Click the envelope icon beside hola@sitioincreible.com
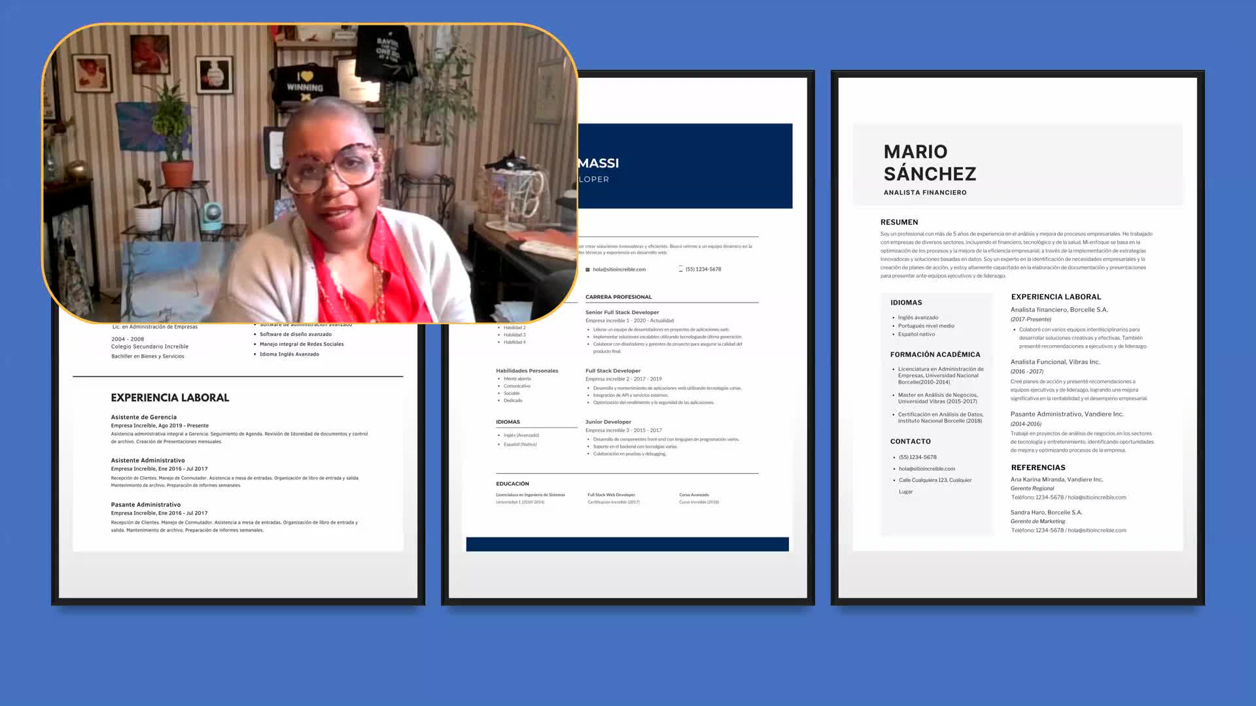 point(587,269)
